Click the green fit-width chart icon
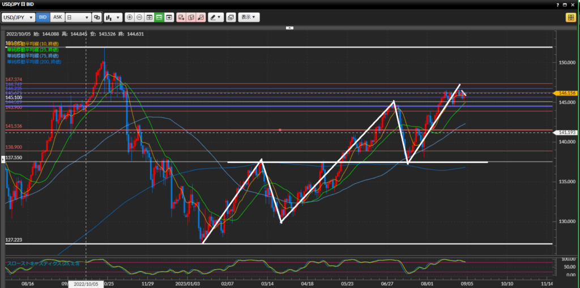The width and height of the screenshot is (580, 288). point(159,18)
